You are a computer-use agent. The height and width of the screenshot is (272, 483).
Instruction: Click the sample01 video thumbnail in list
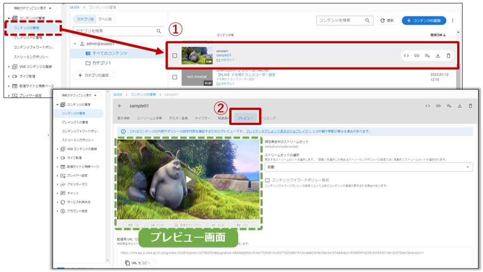(197, 55)
